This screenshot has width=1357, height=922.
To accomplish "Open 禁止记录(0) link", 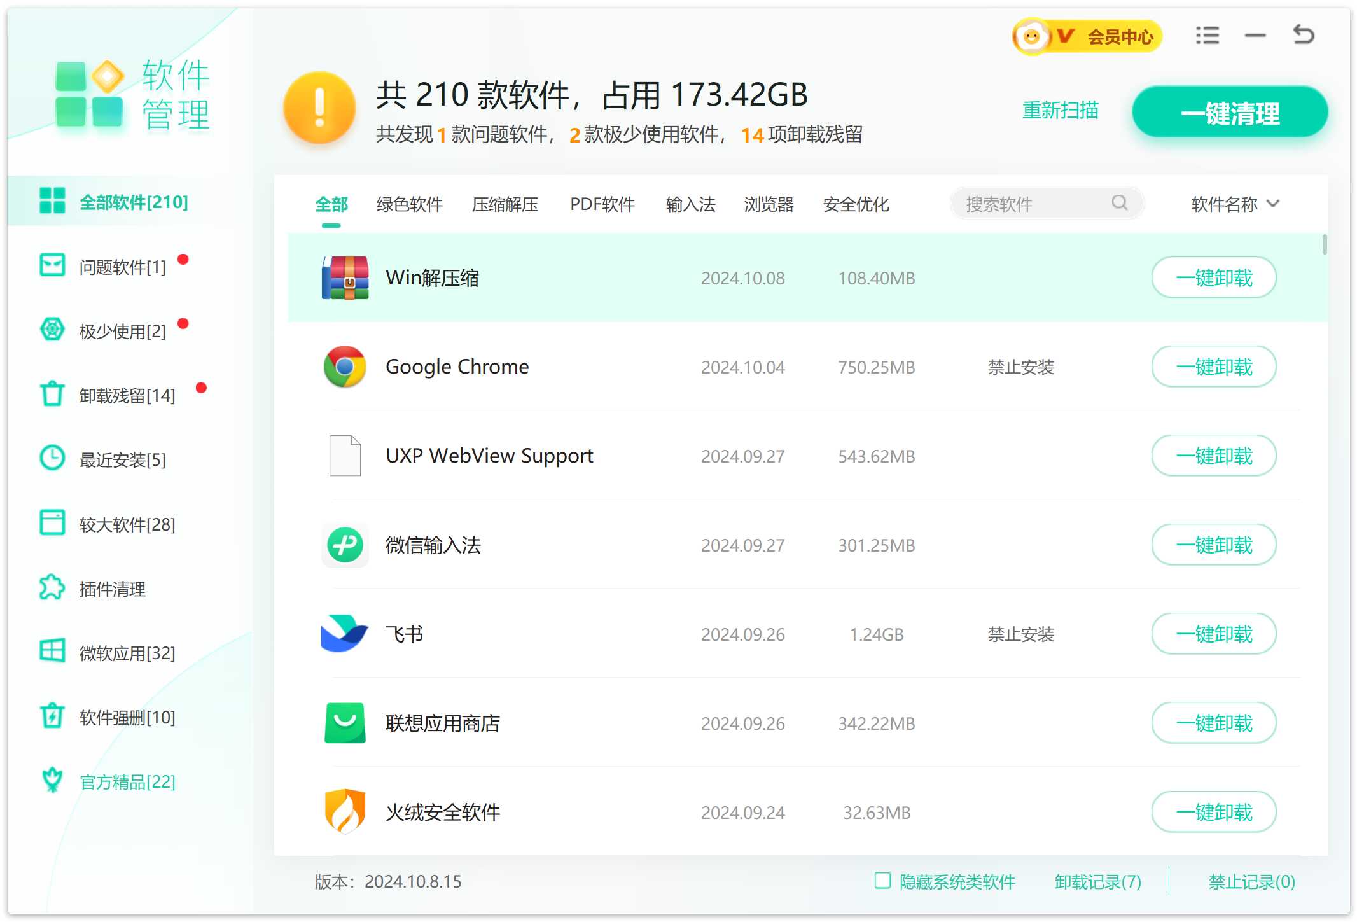I will [x=1251, y=881].
